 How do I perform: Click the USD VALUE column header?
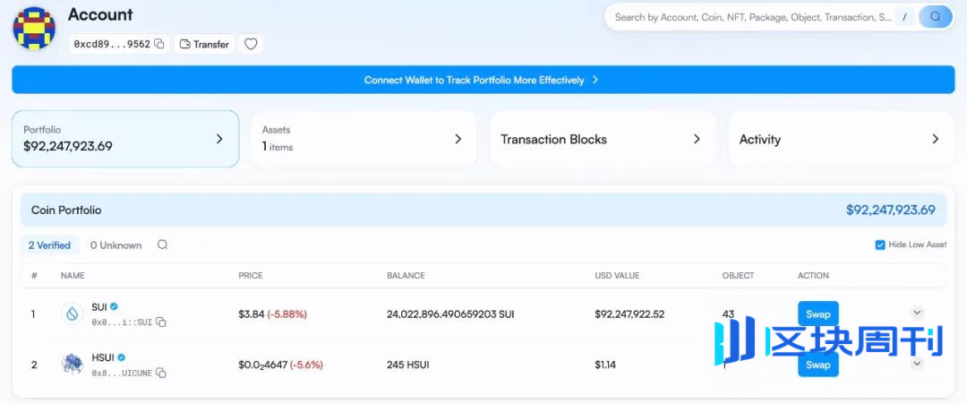click(617, 276)
